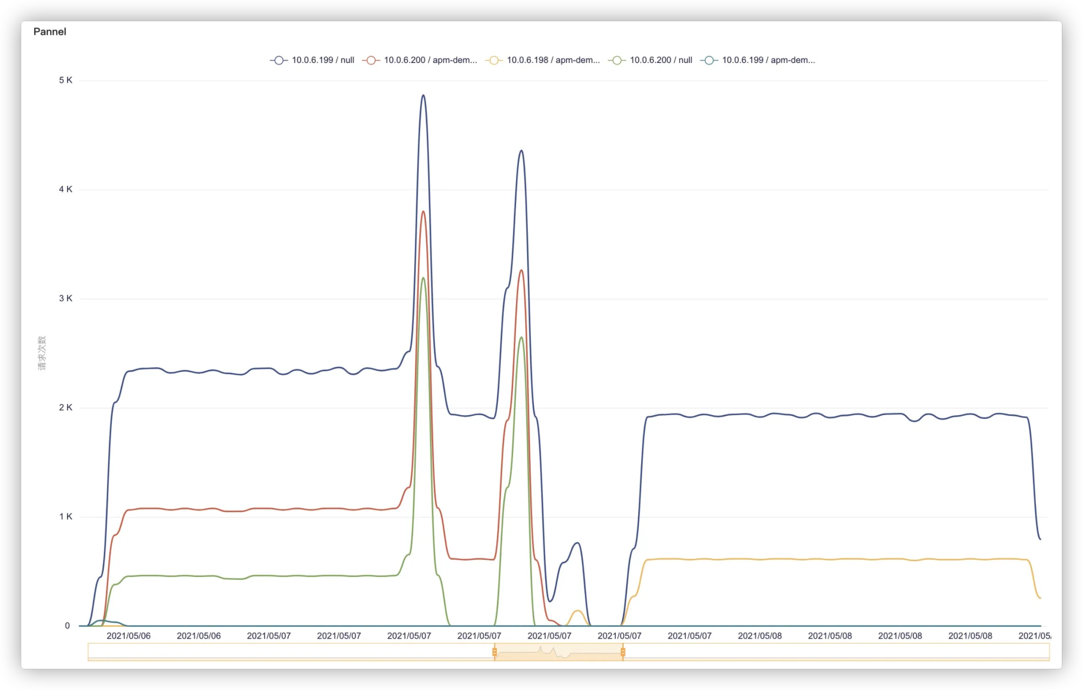Click the tallest blue peak near 5 K

point(423,95)
